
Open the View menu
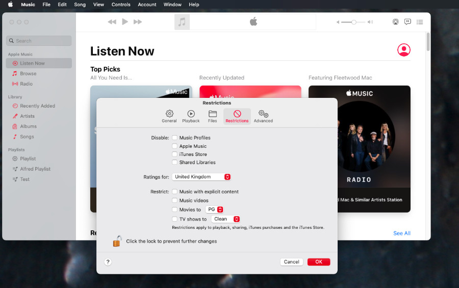98,5
